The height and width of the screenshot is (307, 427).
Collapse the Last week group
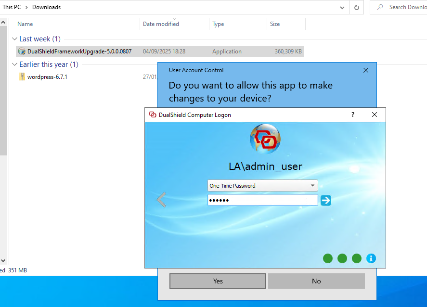14,39
